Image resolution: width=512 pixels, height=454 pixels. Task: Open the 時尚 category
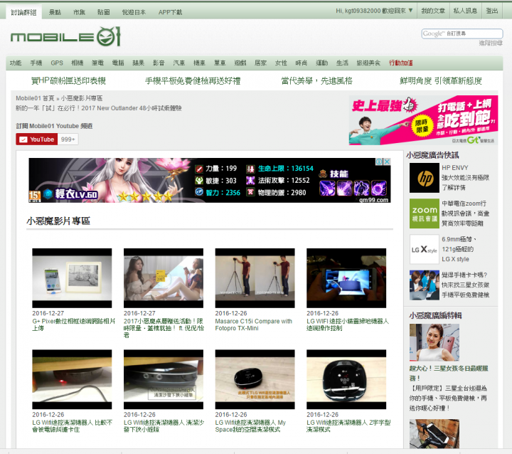(302, 63)
